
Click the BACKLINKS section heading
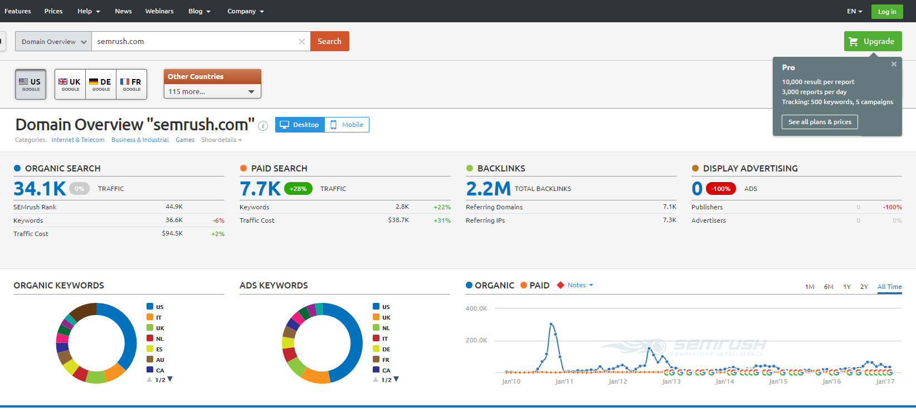501,168
